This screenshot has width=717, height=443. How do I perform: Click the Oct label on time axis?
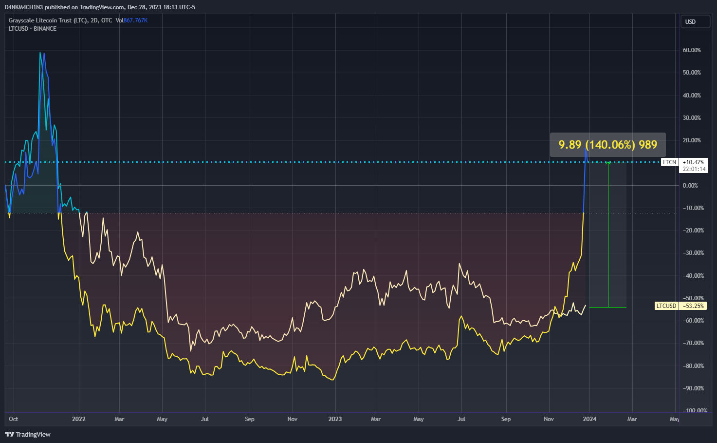14,419
